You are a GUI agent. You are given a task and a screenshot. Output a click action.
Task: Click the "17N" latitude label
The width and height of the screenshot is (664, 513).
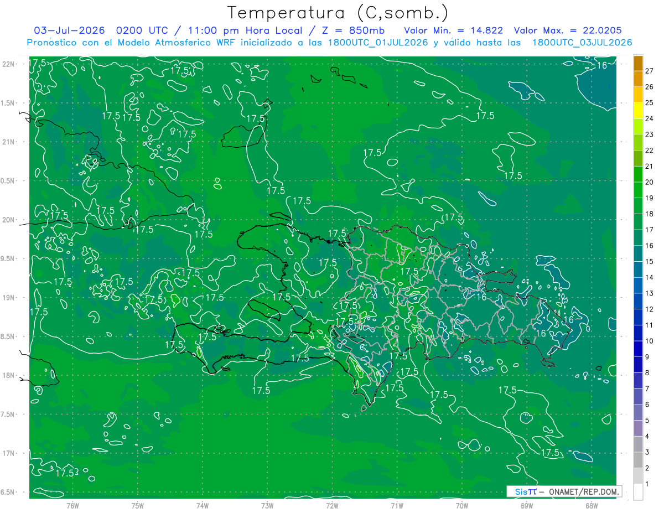pos(9,453)
